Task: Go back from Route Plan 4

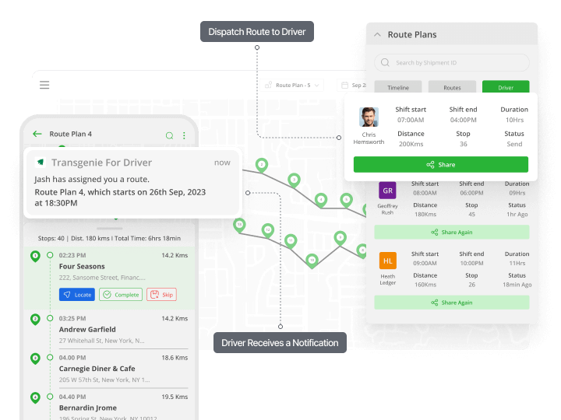Action: pos(37,134)
